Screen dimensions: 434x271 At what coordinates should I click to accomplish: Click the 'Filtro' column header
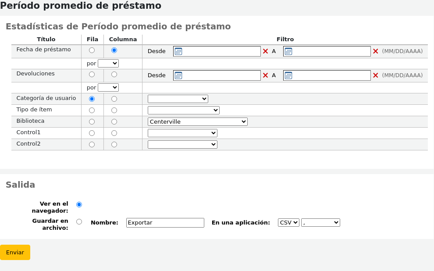point(285,39)
